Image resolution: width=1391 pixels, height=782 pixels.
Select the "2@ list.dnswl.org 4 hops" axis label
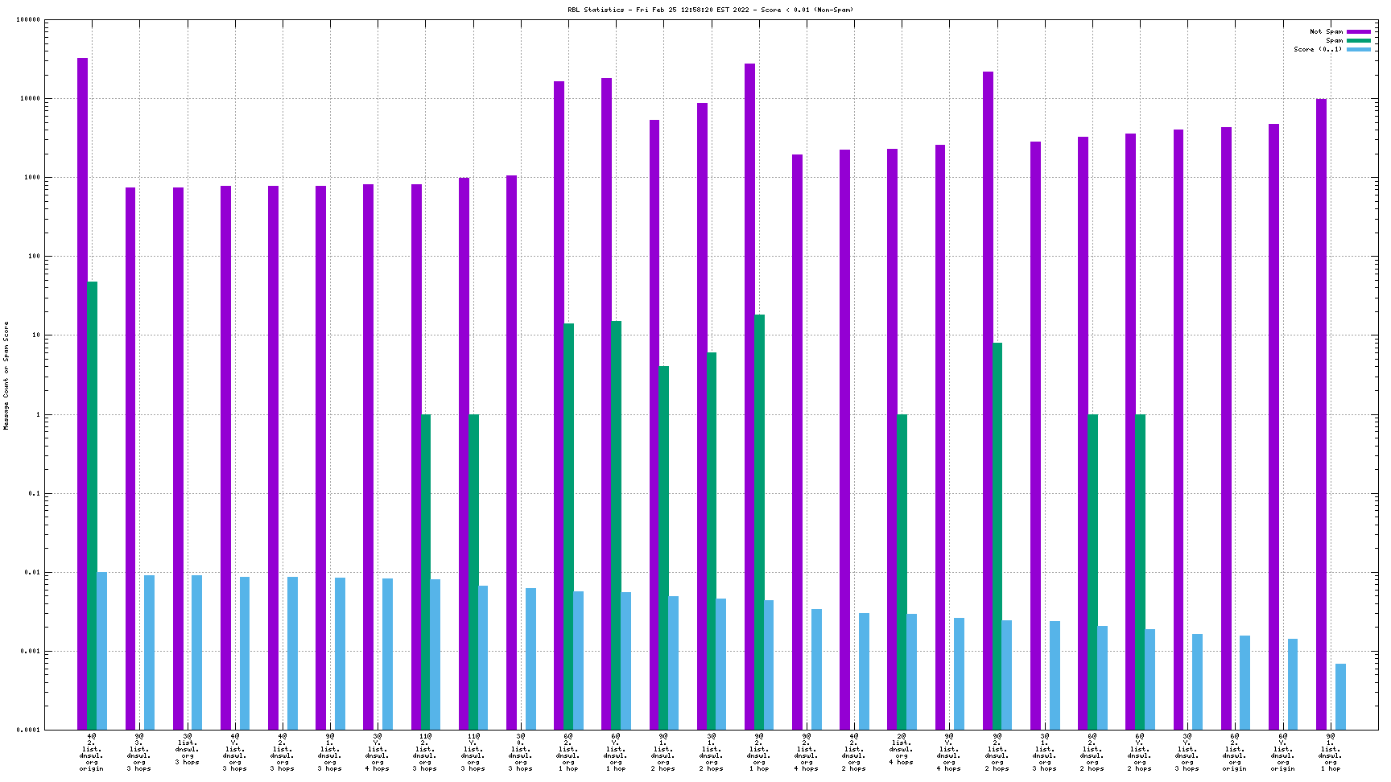click(902, 748)
